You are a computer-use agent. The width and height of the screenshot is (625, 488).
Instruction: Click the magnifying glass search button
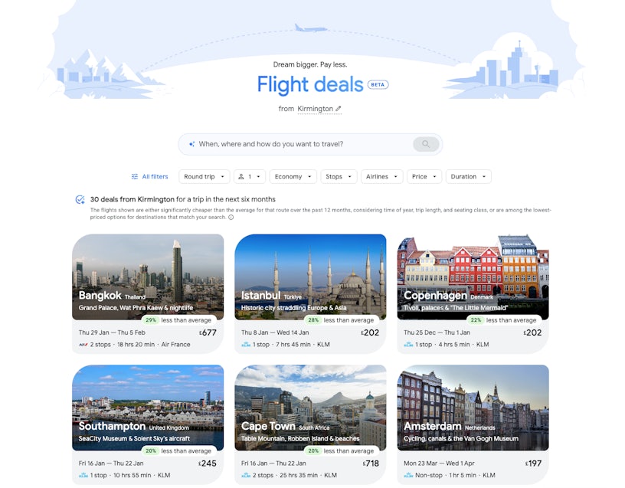pos(426,144)
